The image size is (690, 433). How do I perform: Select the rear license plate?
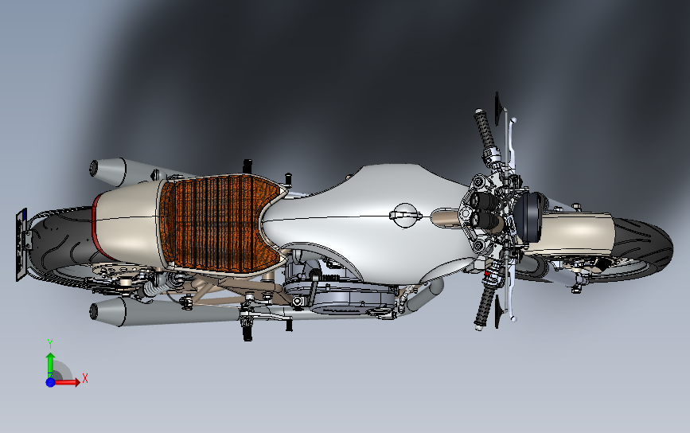[x=21, y=244]
